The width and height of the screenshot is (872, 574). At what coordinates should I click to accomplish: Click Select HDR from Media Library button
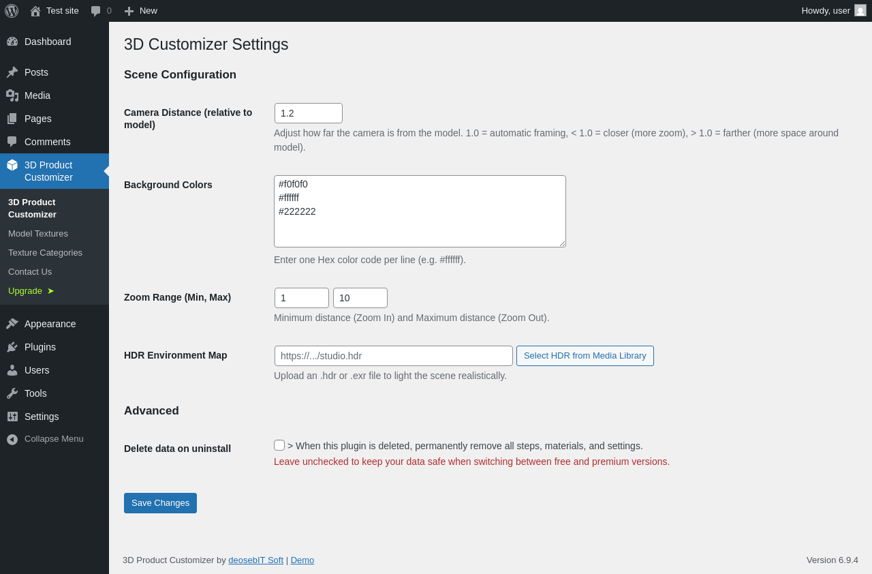pos(585,356)
